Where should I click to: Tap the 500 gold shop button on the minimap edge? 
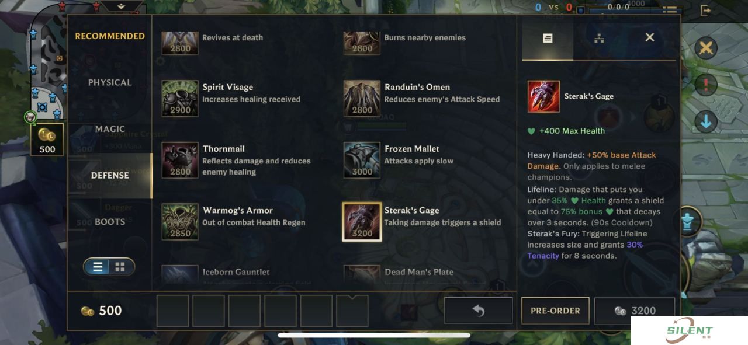point(47,140)
